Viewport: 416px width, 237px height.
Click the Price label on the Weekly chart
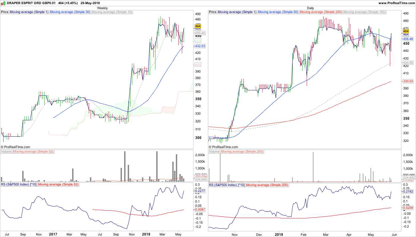(5, 12)
